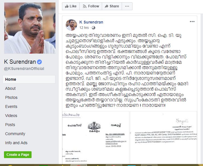Click the Like thumbs-up button
Screen dimensions: 203x166
point(71,6)
